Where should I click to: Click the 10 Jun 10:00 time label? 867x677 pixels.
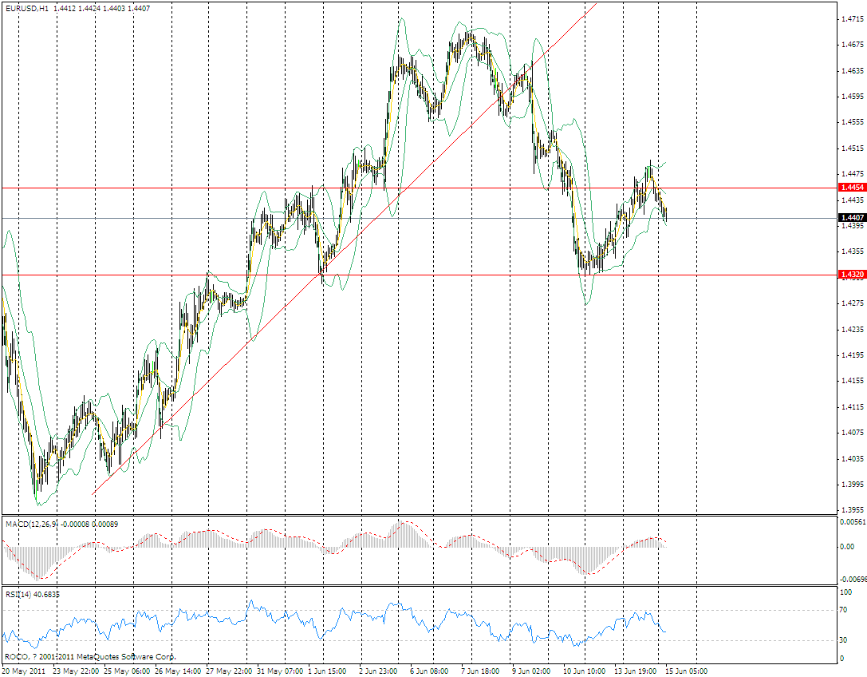pyautogui.click(x=585, y=671)
